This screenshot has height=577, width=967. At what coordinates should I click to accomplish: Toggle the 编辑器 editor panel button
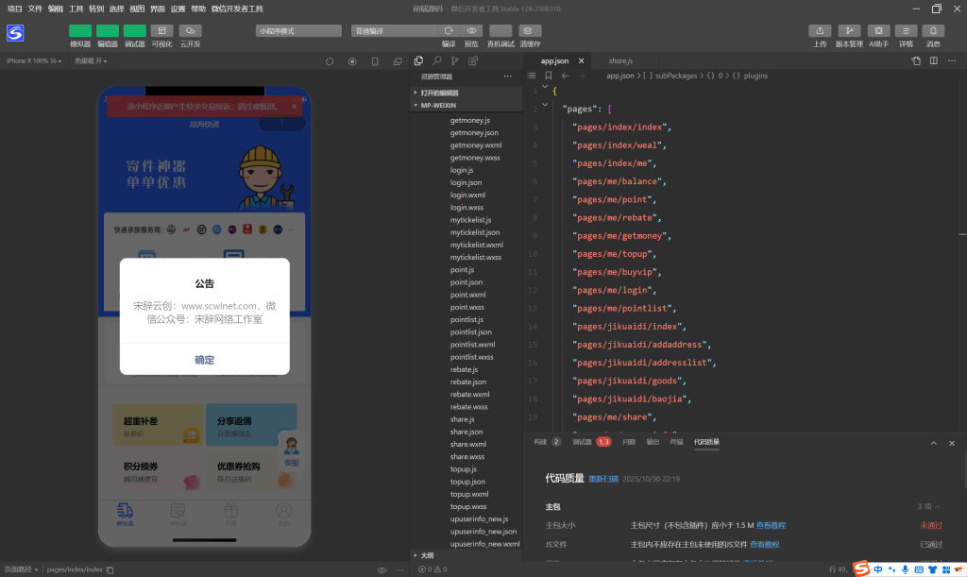(x=108, y=31)
